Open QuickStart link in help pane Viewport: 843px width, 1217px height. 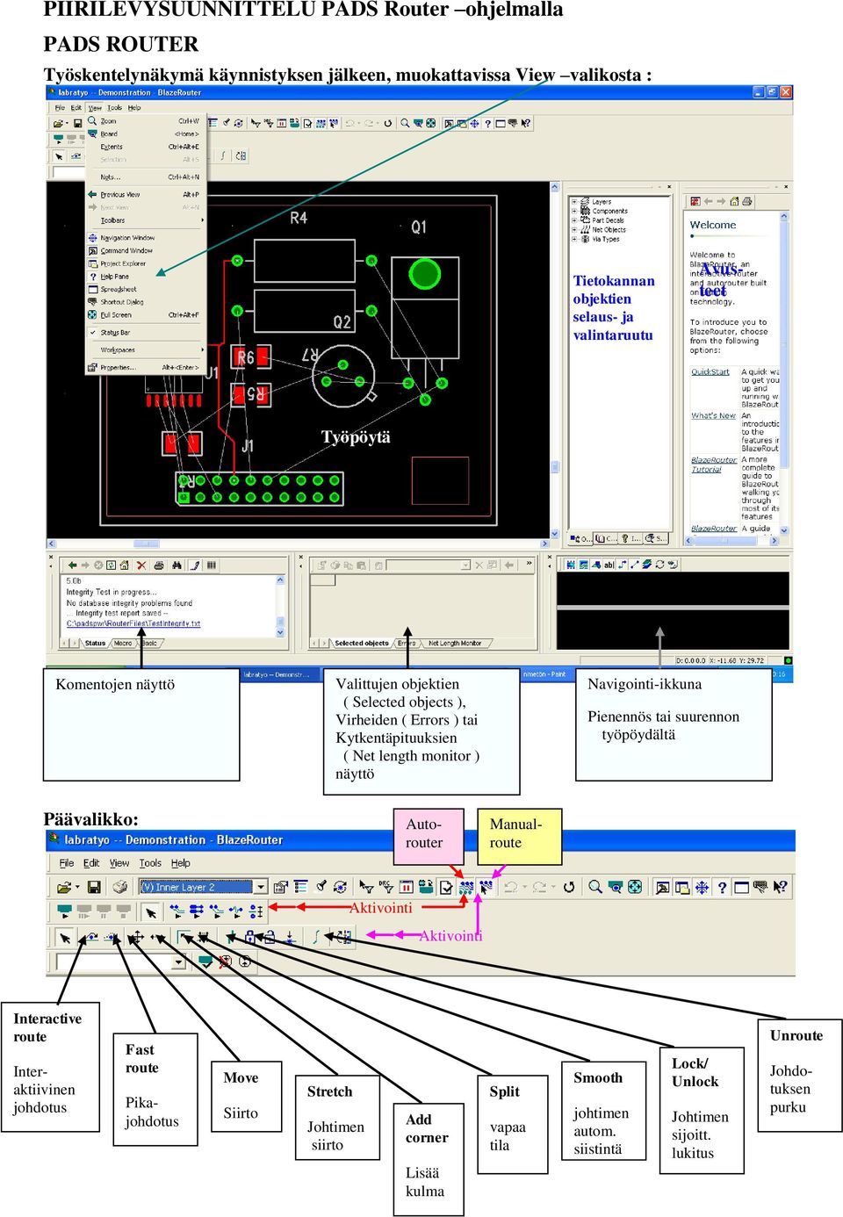tap(710, 372)
